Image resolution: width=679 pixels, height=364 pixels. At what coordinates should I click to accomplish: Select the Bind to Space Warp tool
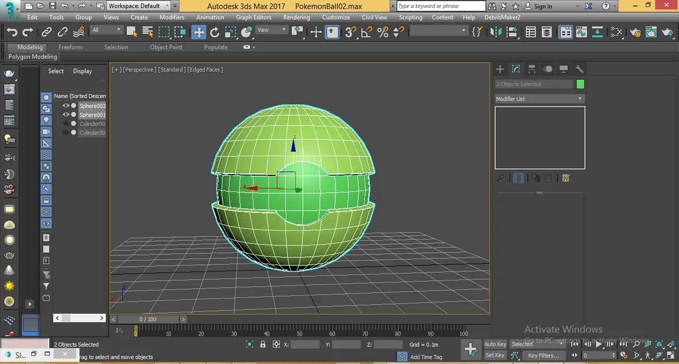(79, 32)
